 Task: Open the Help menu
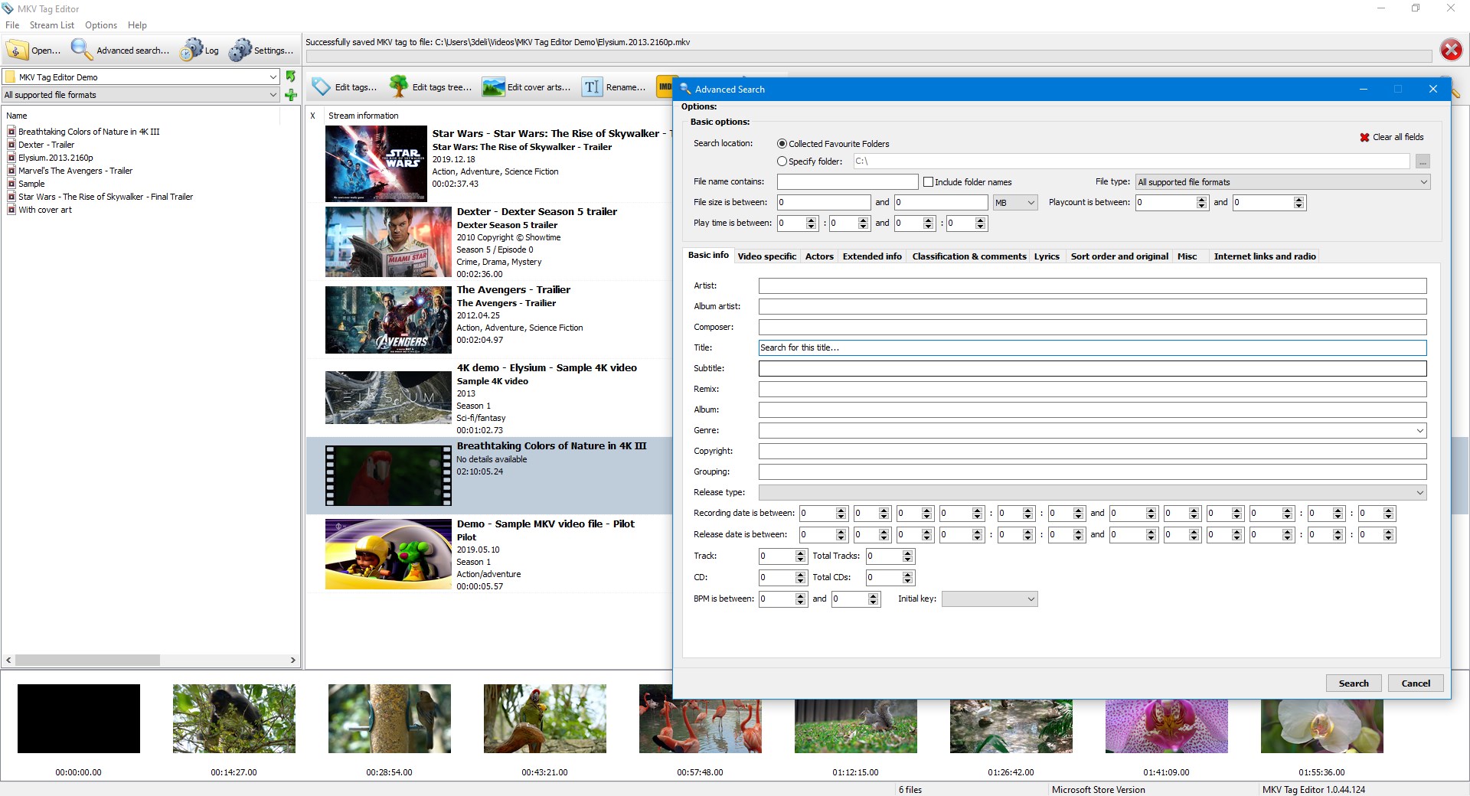[137, 25]
